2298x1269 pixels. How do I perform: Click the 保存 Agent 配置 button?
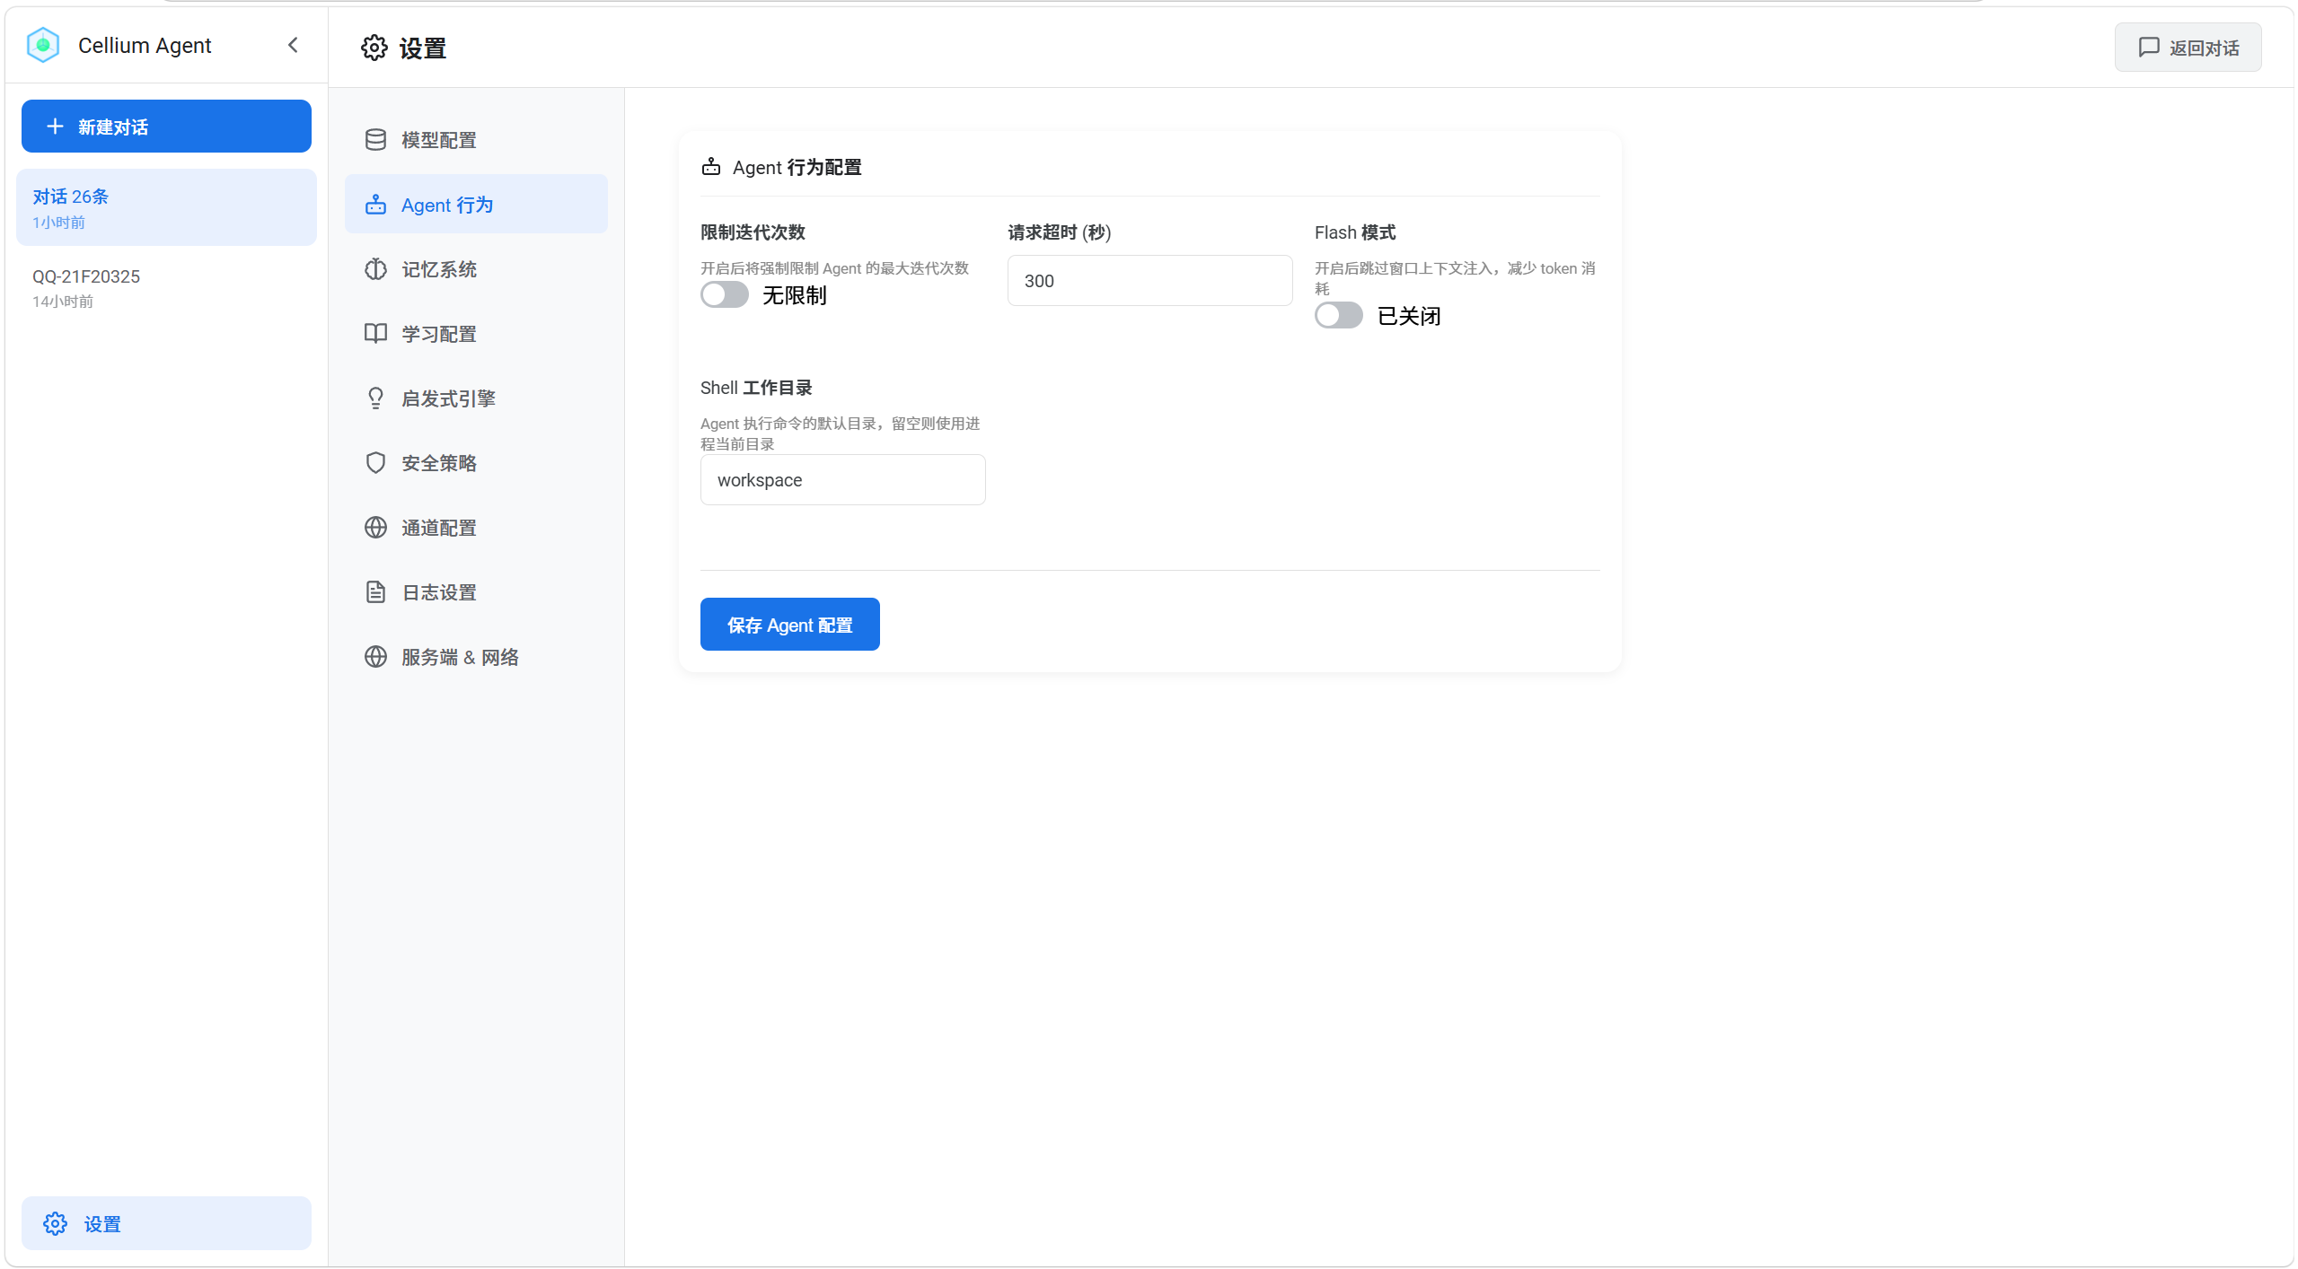(x=789, y=625)
